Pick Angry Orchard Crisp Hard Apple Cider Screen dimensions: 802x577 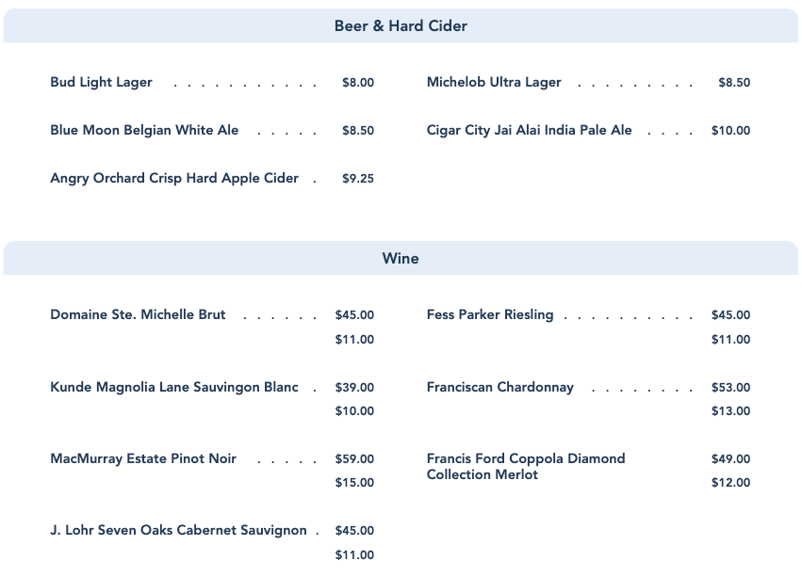click(x=174, y=179)
